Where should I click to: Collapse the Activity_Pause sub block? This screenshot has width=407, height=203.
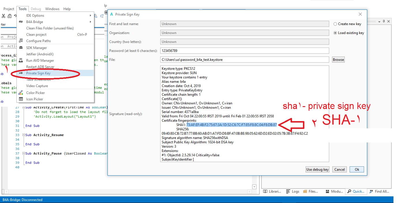[x=24, y=153]
